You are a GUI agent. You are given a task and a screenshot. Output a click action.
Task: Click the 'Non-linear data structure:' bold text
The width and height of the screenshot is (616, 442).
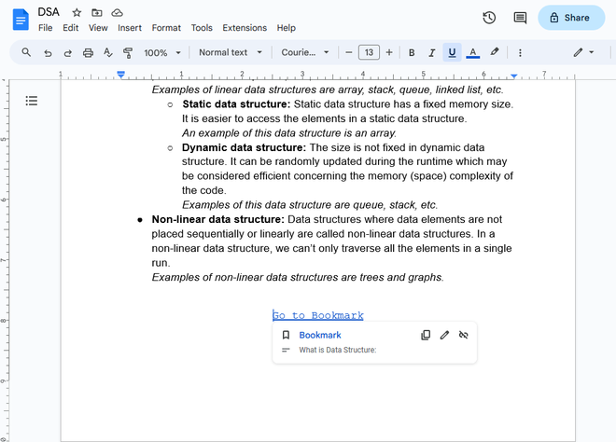click(217, 219)
